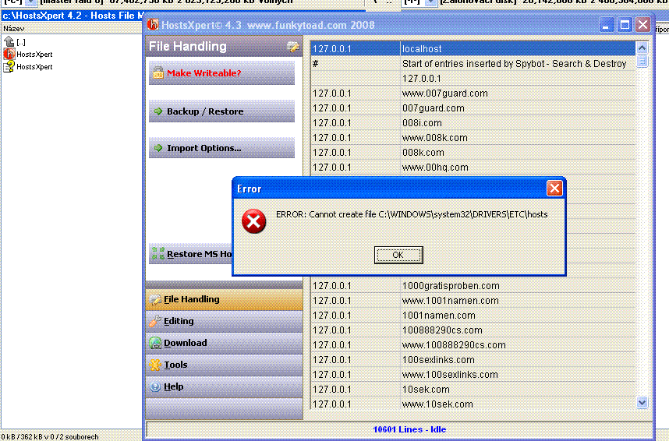This screenshot has height=441, width=669.
Task: Click the Error dialog message text
Action: click(412, 214)
